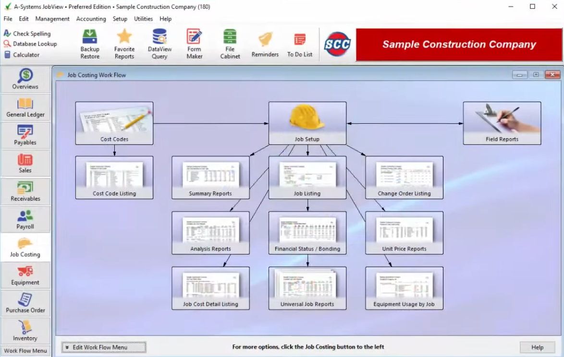The image size is (564, 357).
Task: Open the Universal Job Reports tile
Action: click(307, 288)
